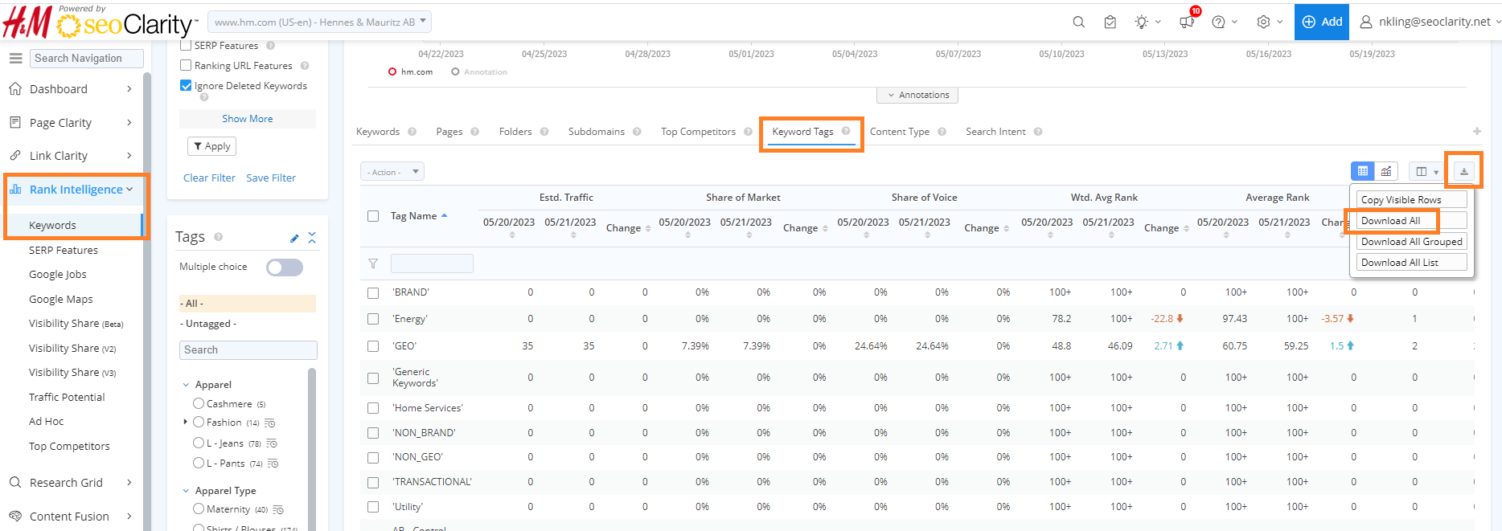
Task: Open the domain selector dropdown
Action: pyautogui.click(x=320, y=22)
